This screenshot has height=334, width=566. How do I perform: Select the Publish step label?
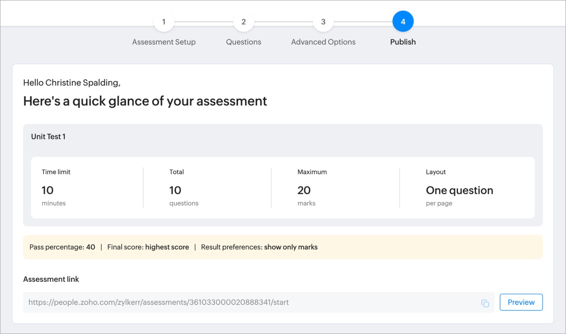(x=403, y=42)
